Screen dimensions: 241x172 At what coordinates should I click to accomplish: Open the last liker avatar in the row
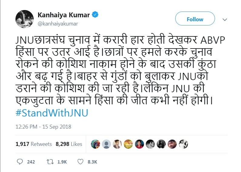click(184, 144)
